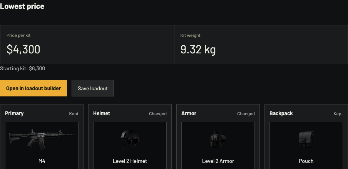
Task: Click the Backpack slot heading
Action: point(281,113)
